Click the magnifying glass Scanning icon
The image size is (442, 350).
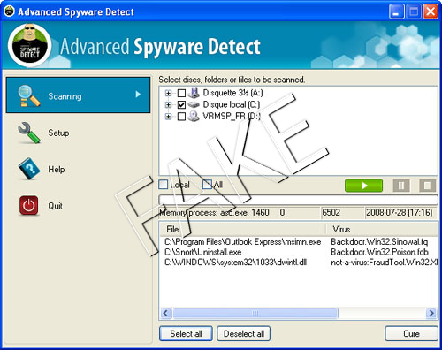pos(28,95)
